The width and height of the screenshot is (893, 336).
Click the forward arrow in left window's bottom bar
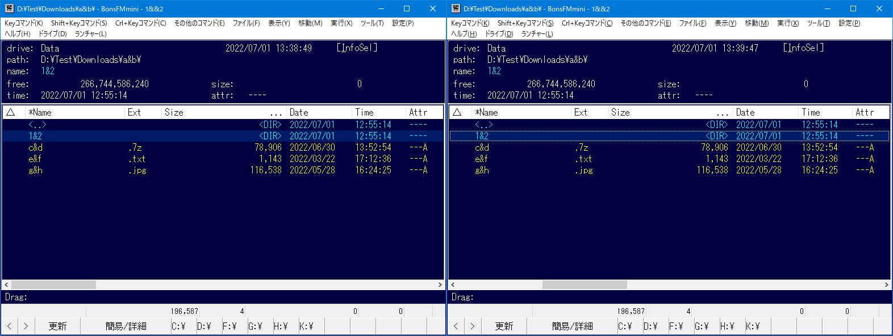26,326
